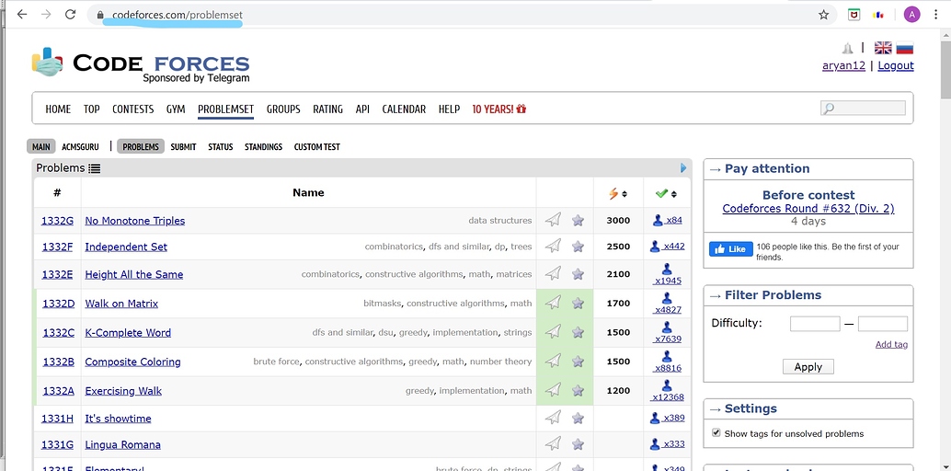The height and width of the screenshot is (471, 951).
Task: Open problem ID 1332B link
Action: click(58, 362)
